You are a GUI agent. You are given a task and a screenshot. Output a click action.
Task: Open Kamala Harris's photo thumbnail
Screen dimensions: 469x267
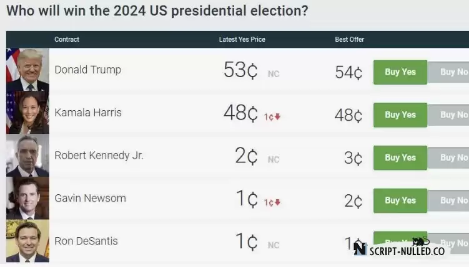27,113
